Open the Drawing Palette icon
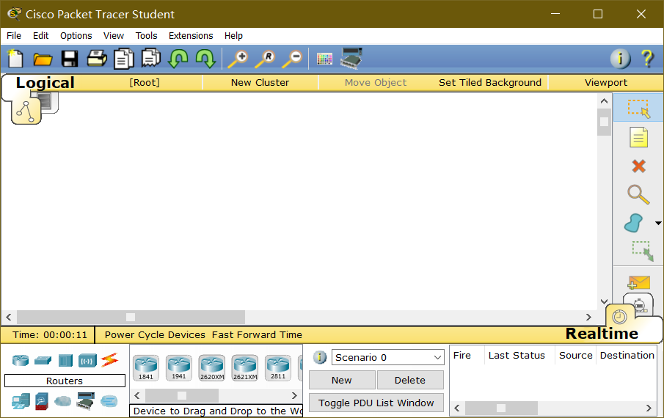Screen dimensions: 664x418 [324, 59]
